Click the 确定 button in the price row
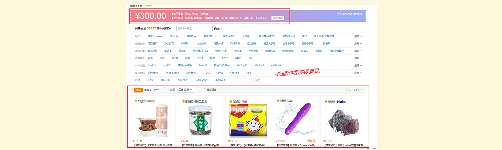This screenshot has width=502, height=150. pyautogui.click(x=258, y=80)
